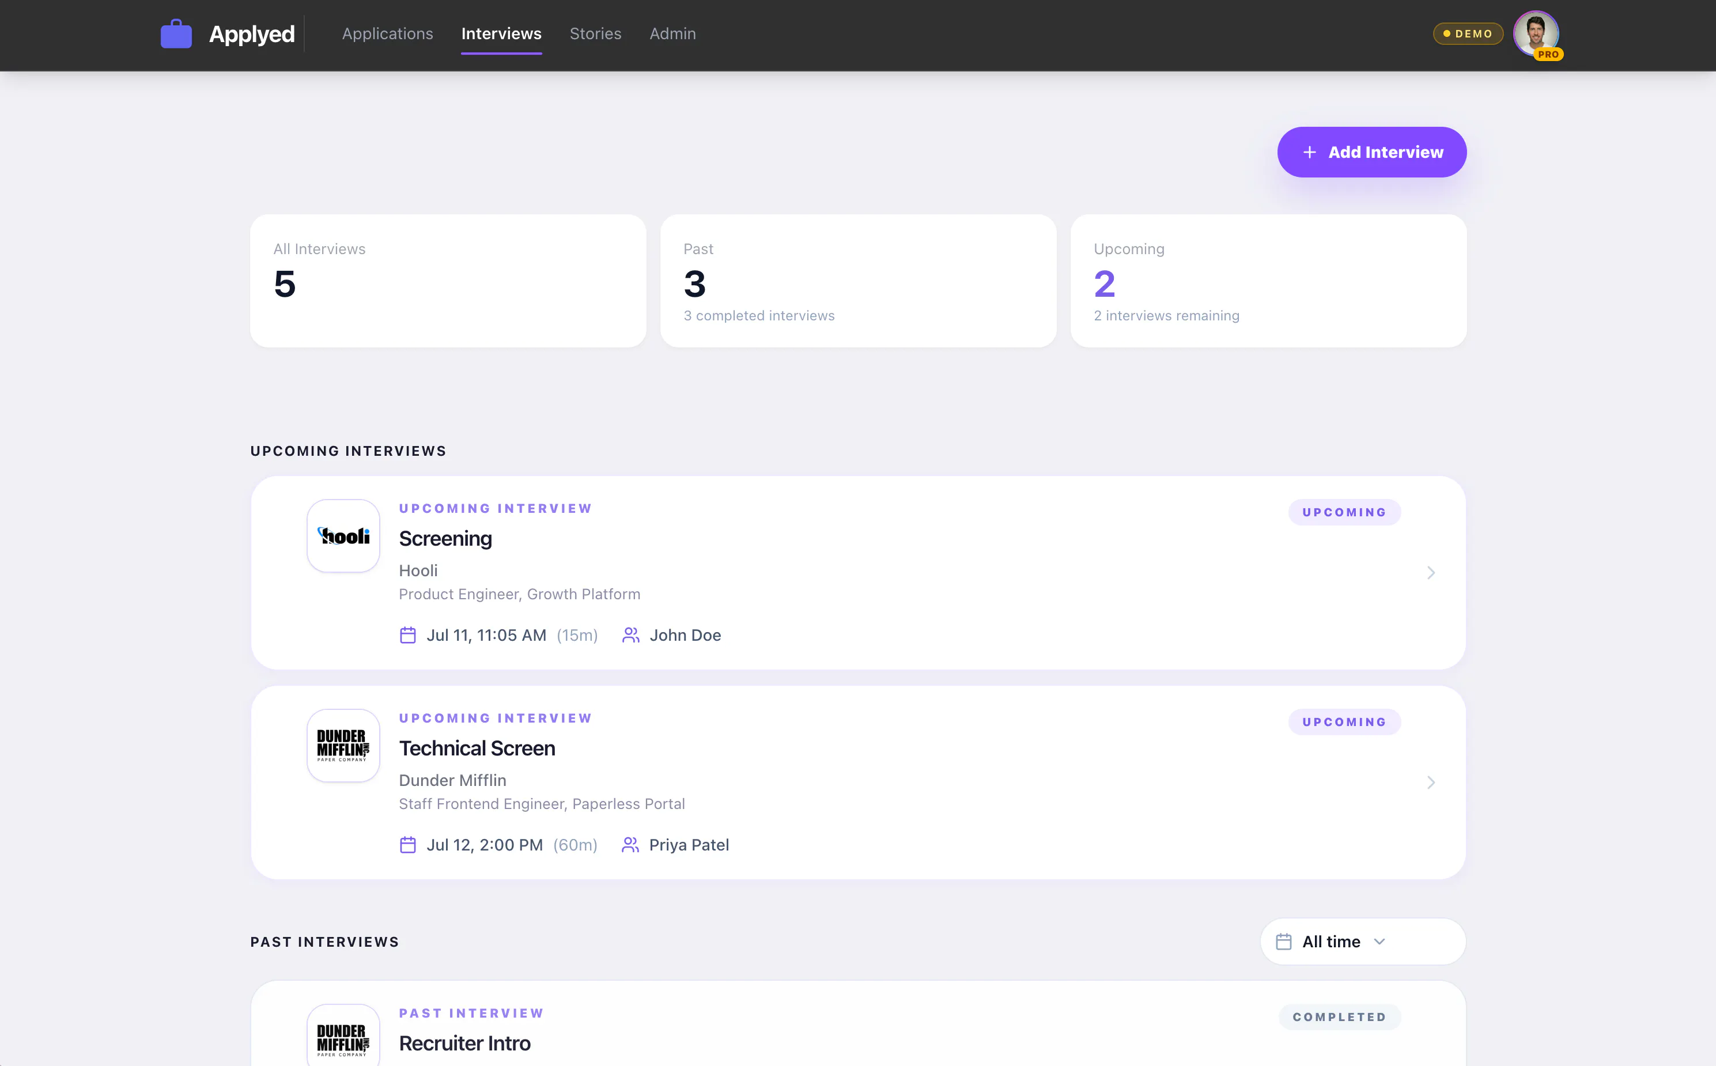Open the Screening interview title

tap(445, 539)
